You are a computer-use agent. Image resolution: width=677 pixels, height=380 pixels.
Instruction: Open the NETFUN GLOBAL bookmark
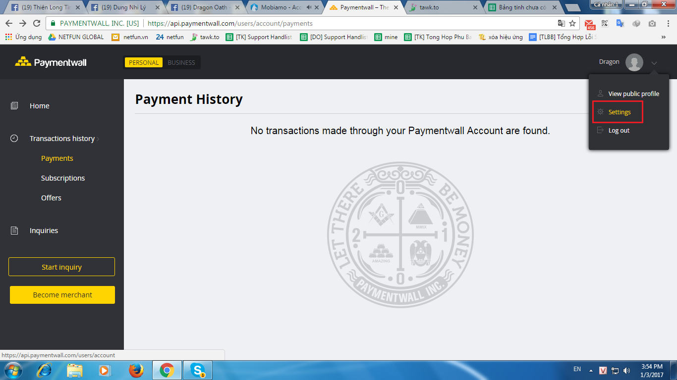tap(76, 37)
